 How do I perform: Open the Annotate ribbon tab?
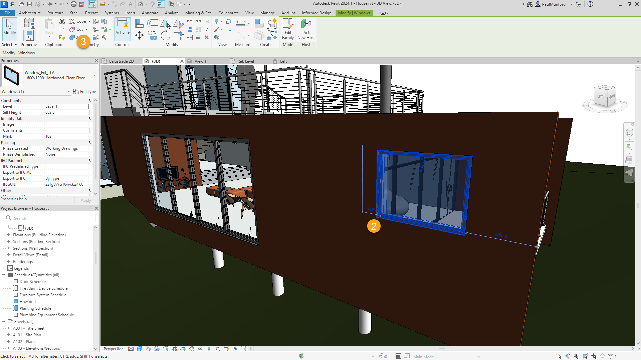point(150,13)
